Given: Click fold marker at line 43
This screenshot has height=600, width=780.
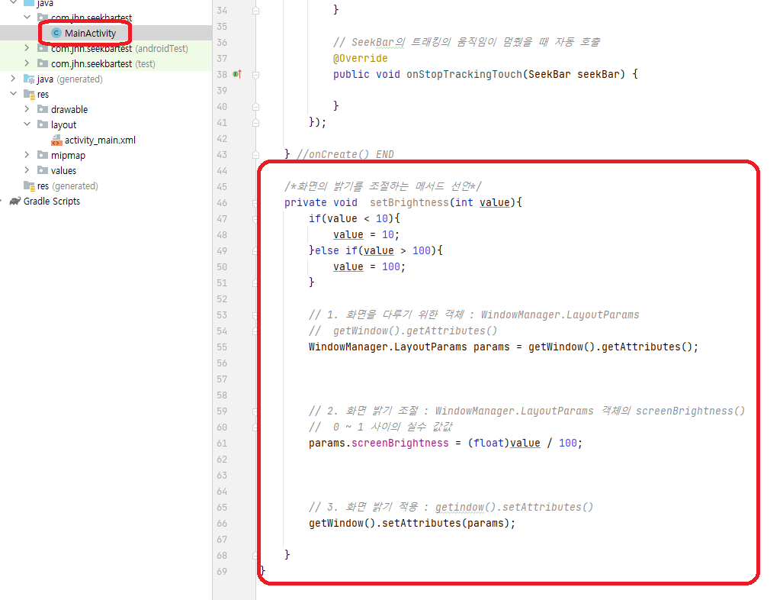Looking at the screenshot, I should [x=255, y=155].
